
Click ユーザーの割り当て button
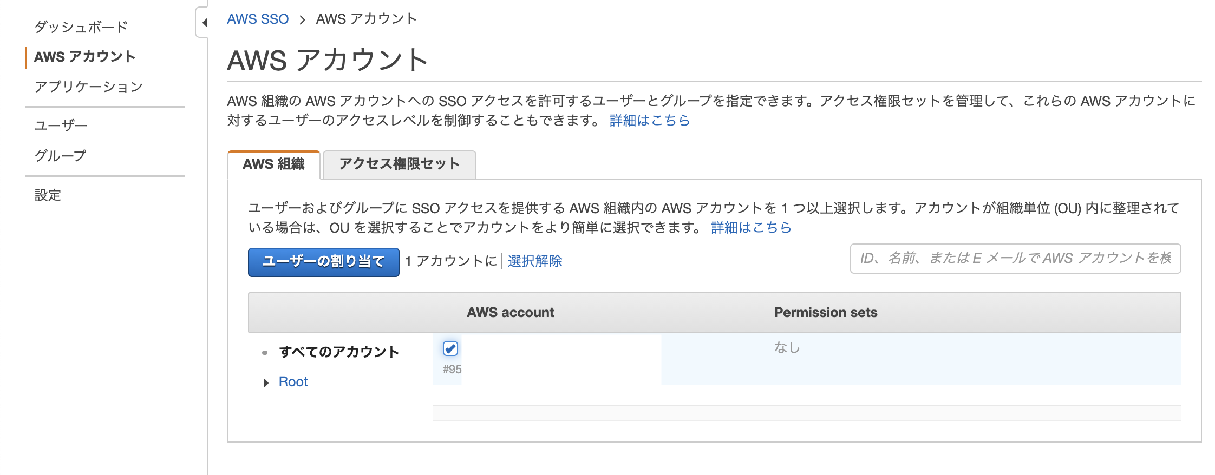click(324, 262)
